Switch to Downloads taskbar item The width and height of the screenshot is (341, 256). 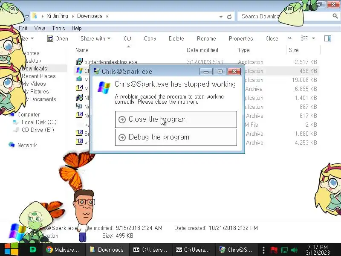(x=107, y=250)
